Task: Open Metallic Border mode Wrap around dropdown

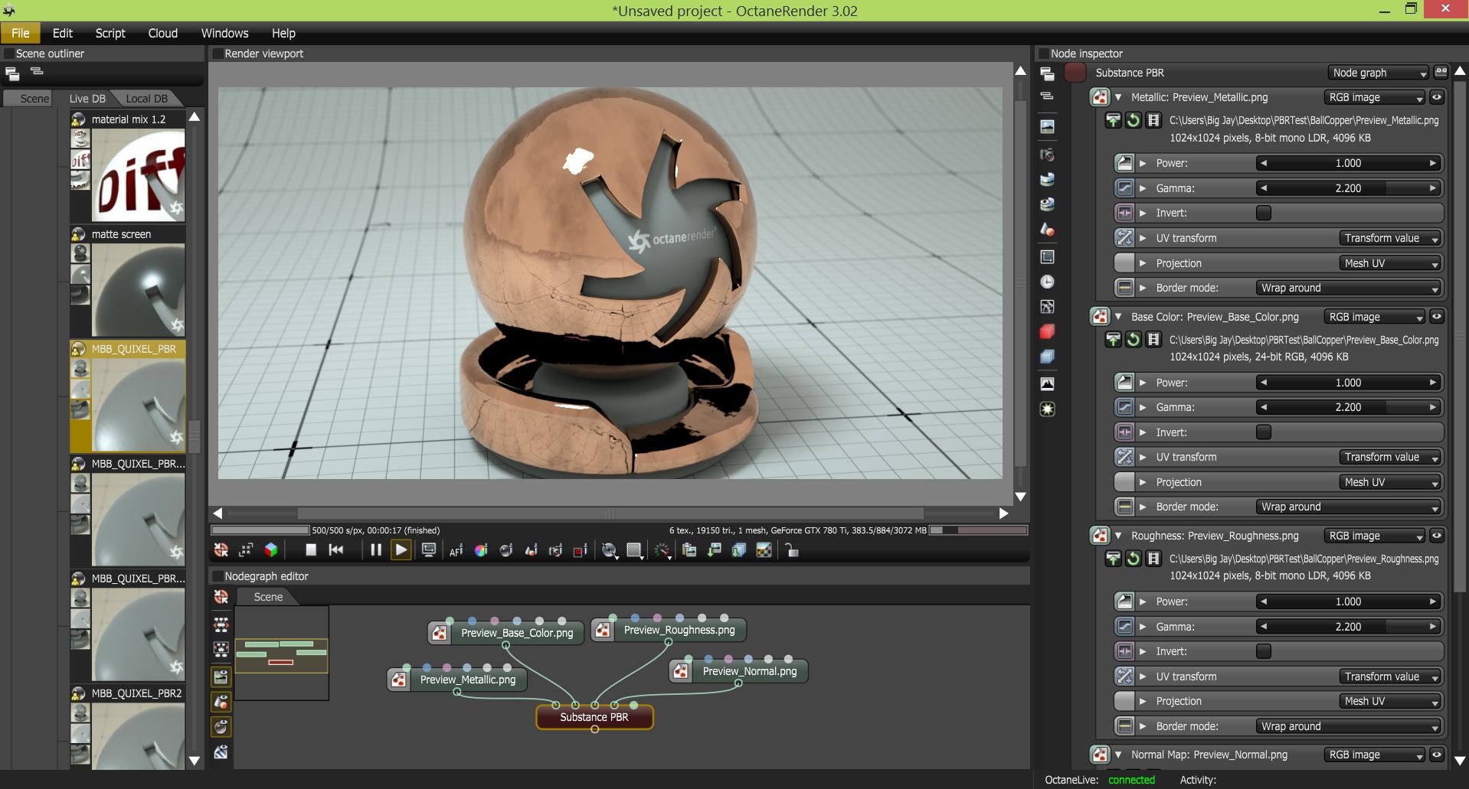Action: click(1348, 288)
